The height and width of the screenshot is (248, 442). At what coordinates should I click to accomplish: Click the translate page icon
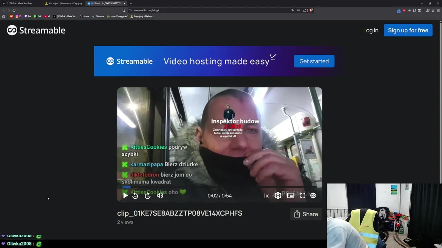[293, 10]
